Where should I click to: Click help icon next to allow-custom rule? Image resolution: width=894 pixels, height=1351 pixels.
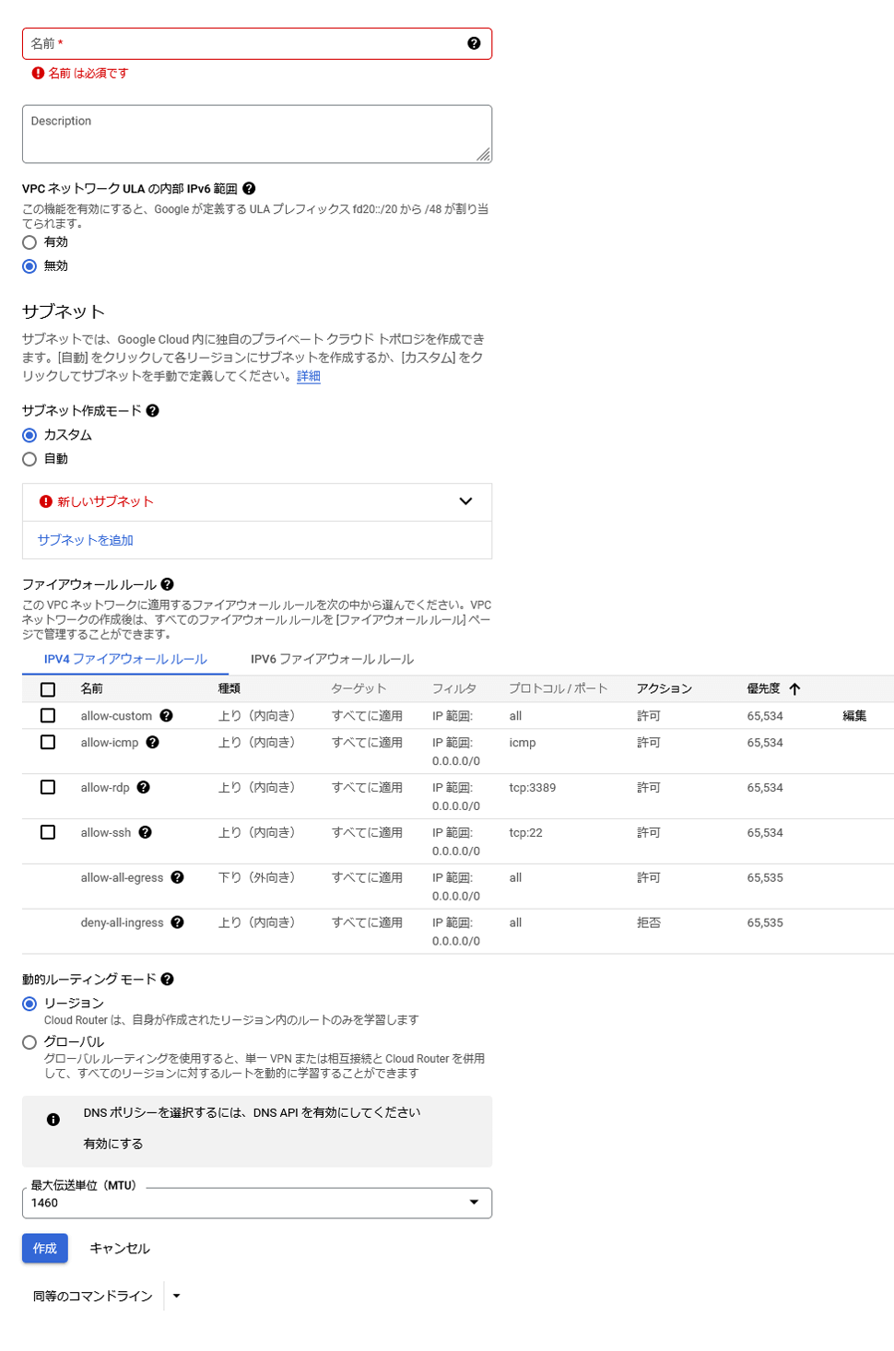(167, 716)
